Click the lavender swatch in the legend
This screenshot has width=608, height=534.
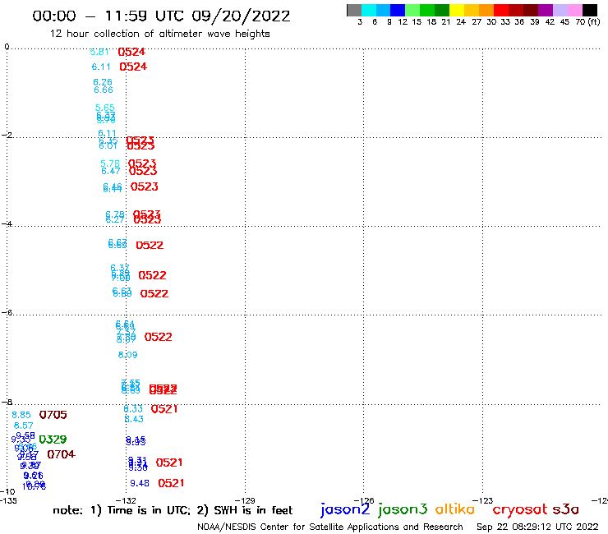[x=560, y=10]
